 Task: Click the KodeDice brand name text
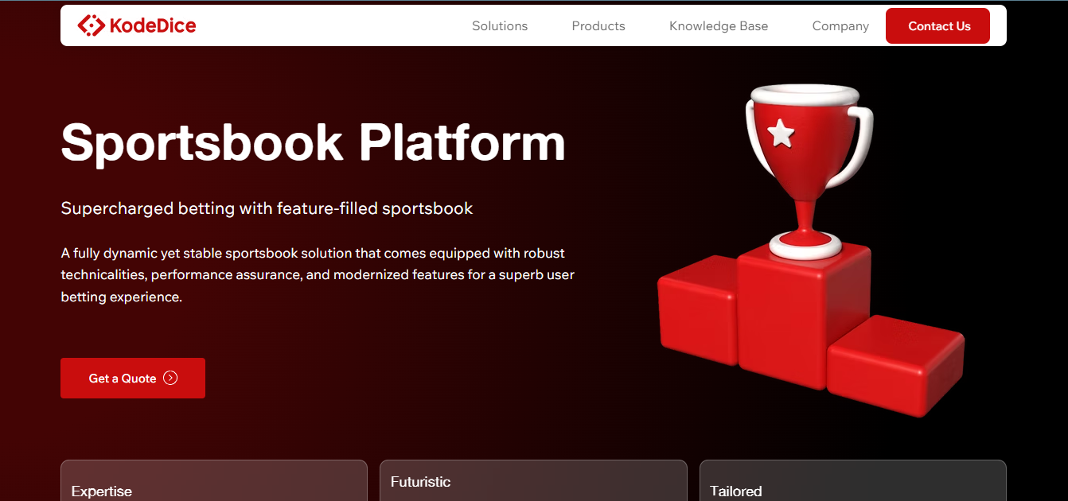[x=153, y=25]
